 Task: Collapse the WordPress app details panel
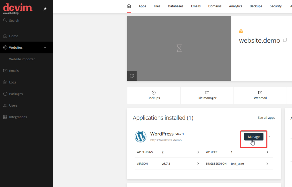[269, 136]
